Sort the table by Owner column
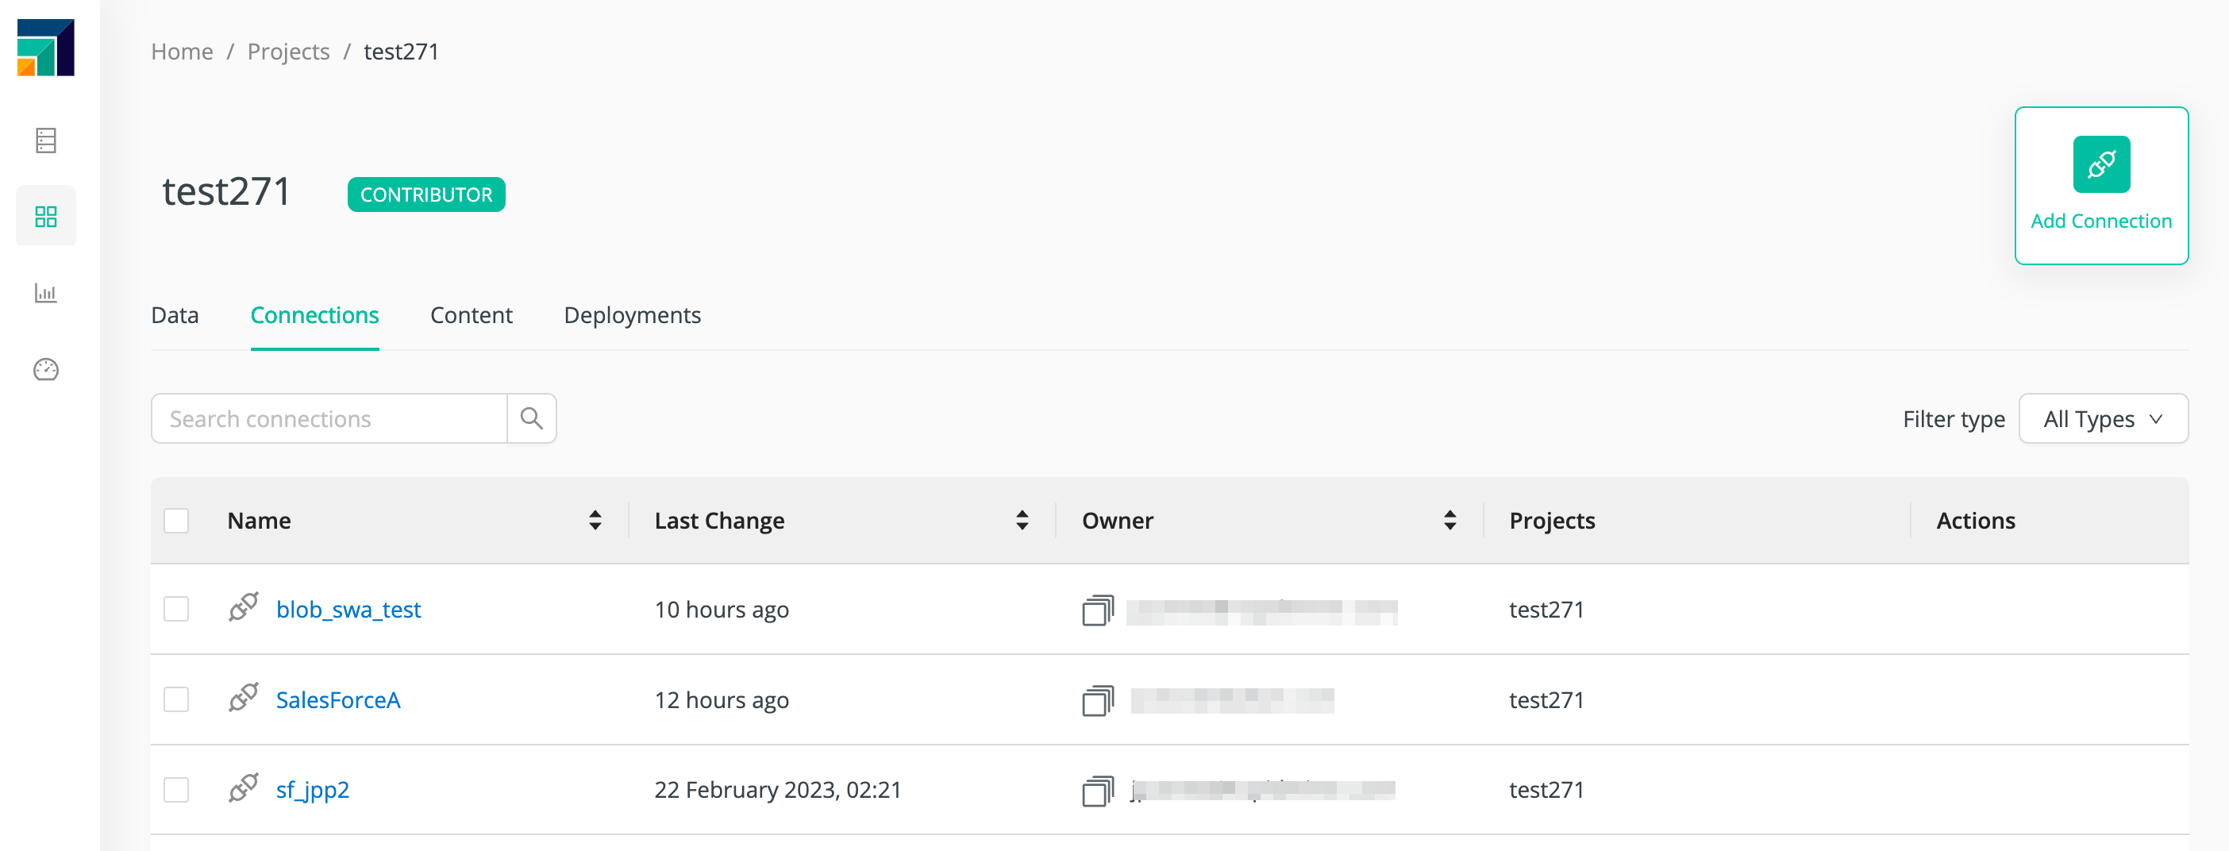Screen dimensions: 2229x851 [x=1449, y=520]
